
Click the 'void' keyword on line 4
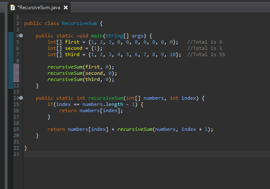pos(82,36)
